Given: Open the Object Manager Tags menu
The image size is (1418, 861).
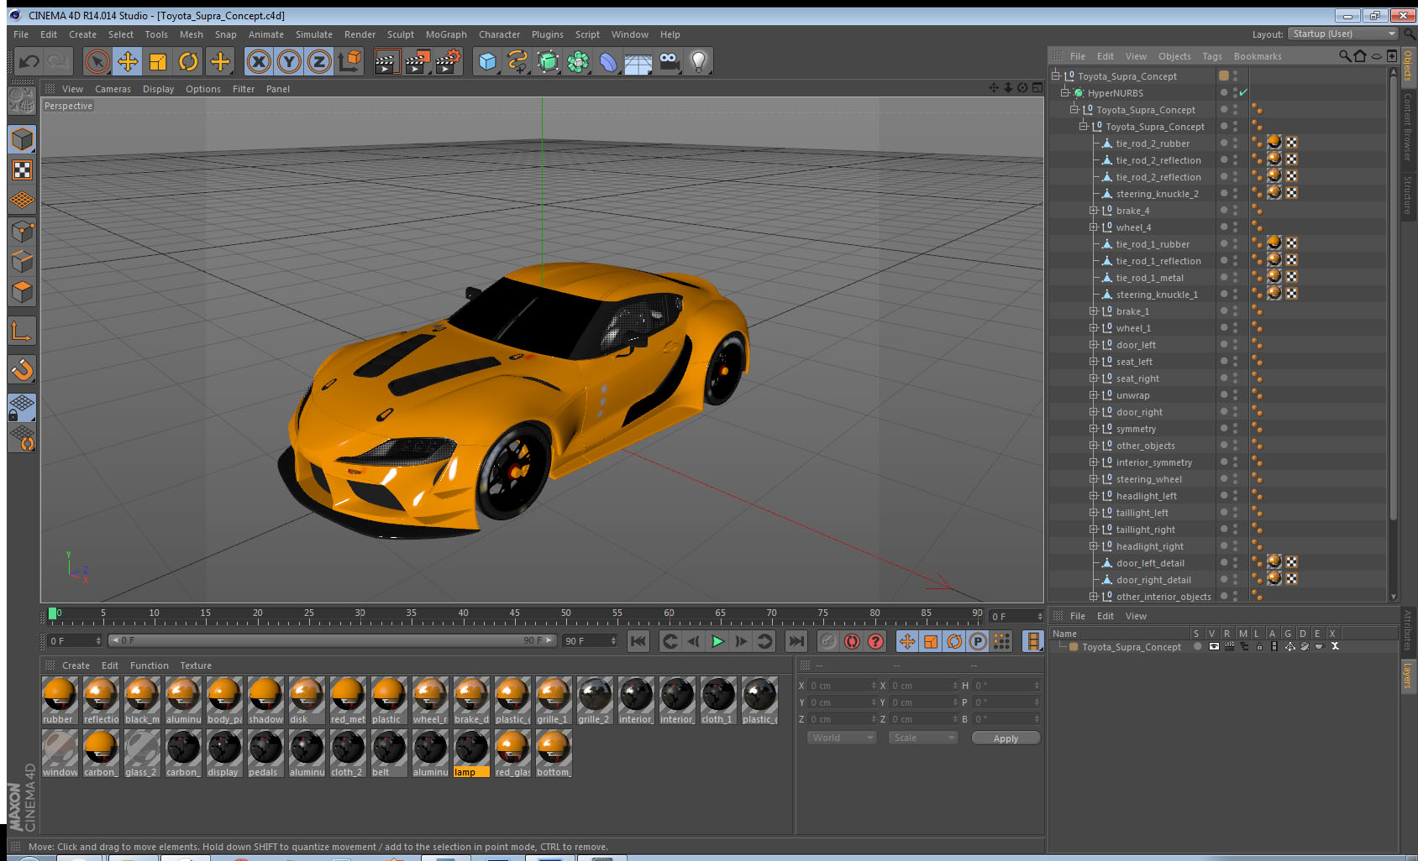Looking at the screenshot, I should tap(1212, 56).
